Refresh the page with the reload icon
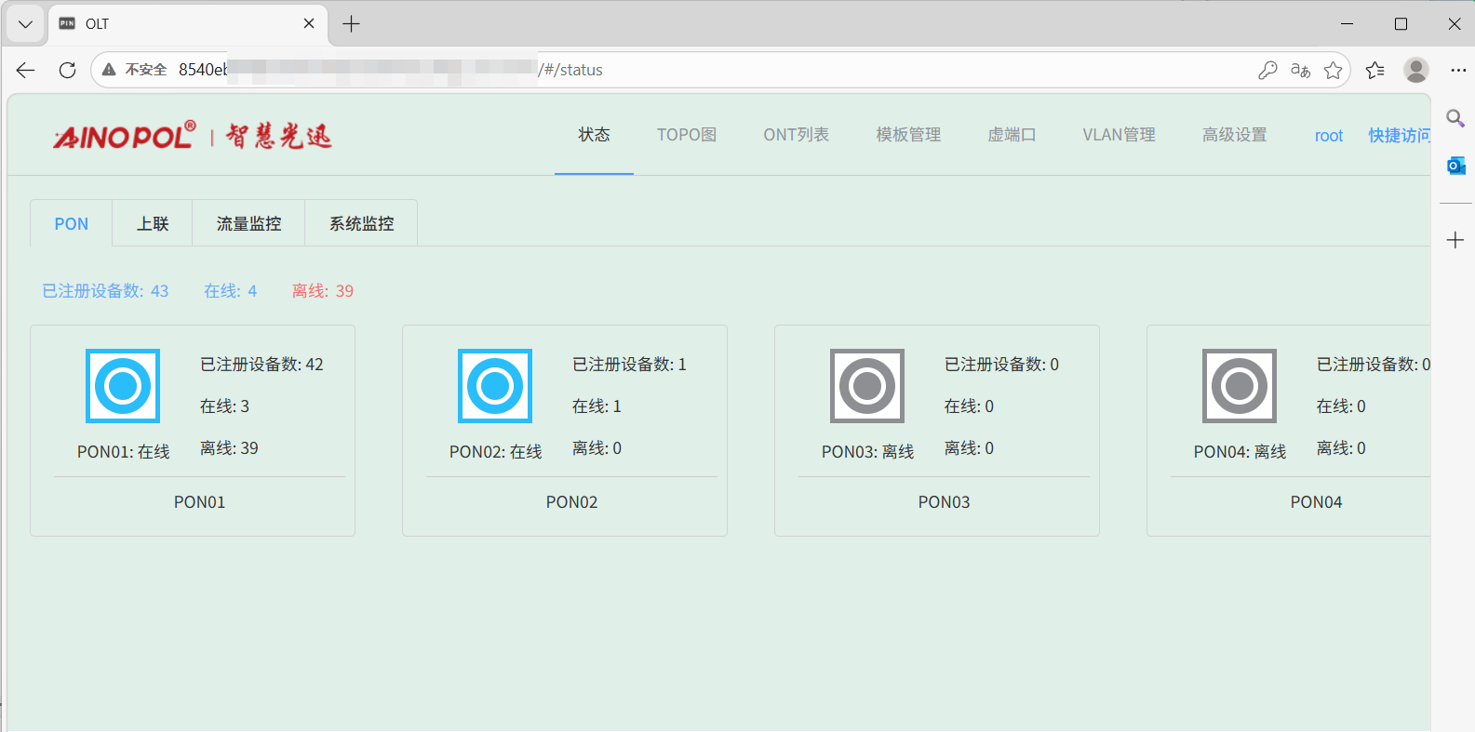The height and width of the screenshot is (732, 1475). (67, 70)
